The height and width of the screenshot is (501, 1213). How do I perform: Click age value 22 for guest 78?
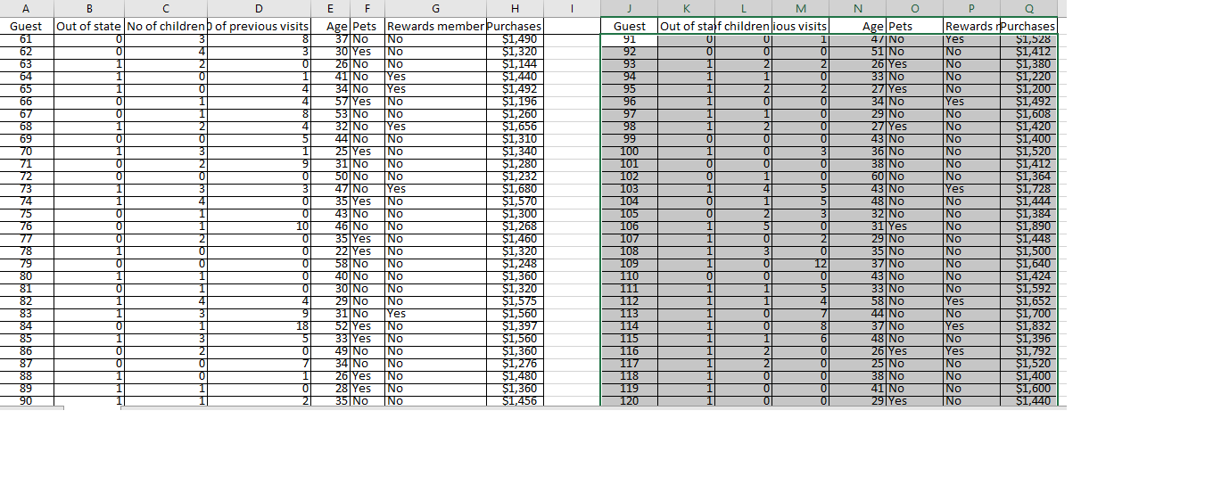click(x=330, y=251)
